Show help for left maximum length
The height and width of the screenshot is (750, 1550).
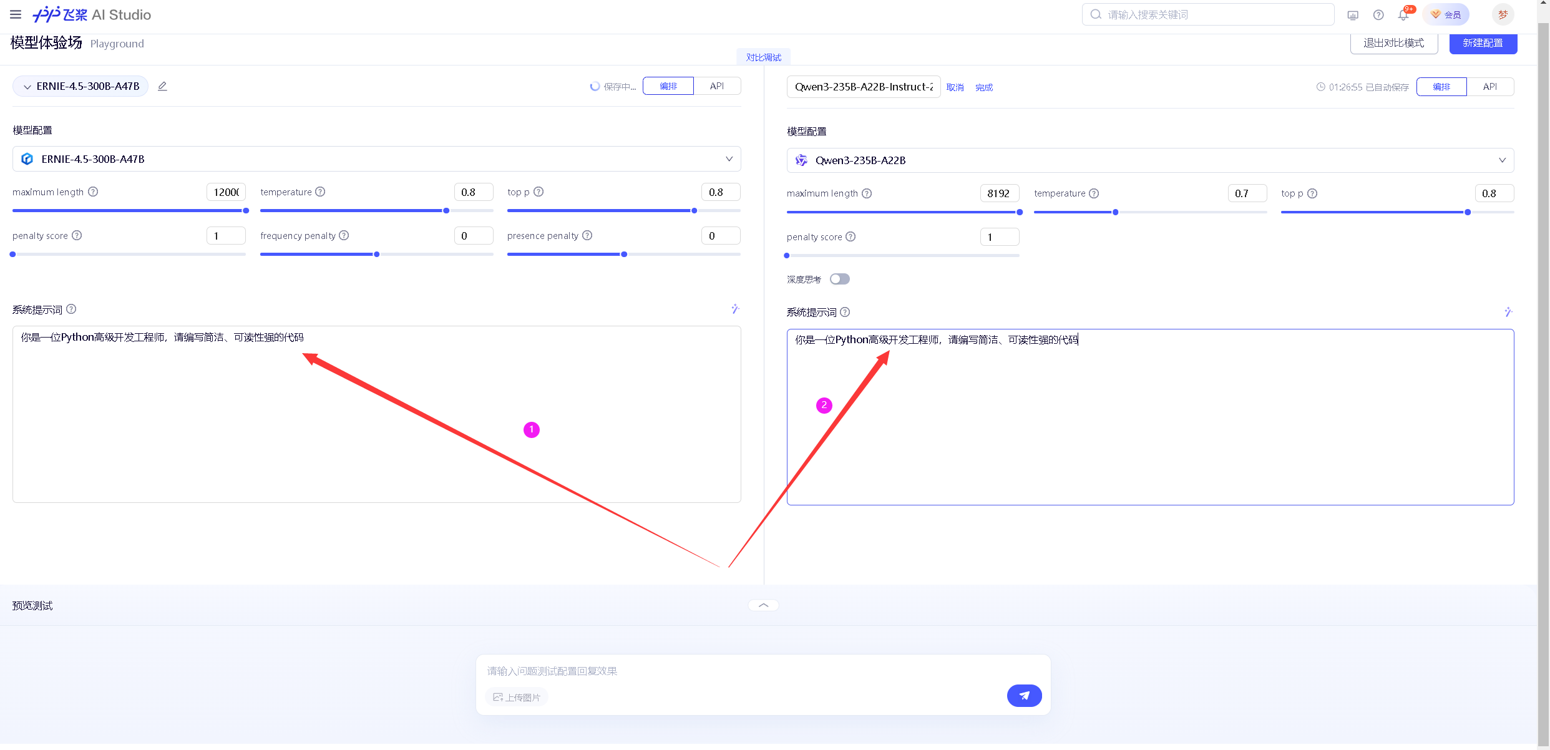click(93, 192)
